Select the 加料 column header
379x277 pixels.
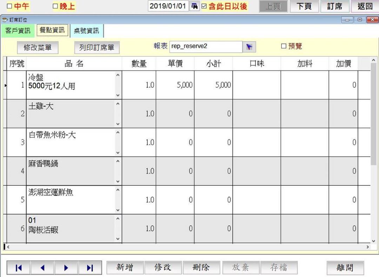[305, 64]
